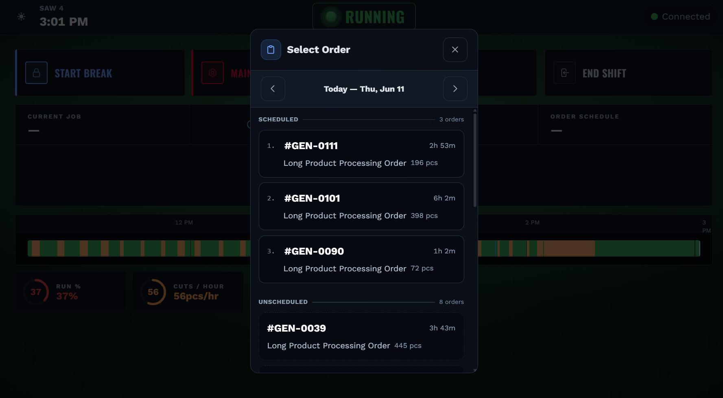The height and width of the screenshot is (398, 723).
Task: Click the 37% run value text
Action: tap(67, 296)
